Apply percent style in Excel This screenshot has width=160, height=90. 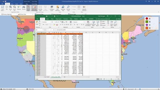pyautogui.click(x=77, y=24)
